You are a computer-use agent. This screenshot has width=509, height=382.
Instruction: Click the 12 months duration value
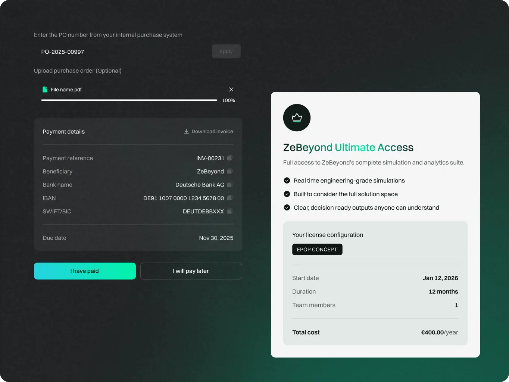point(443,291)
